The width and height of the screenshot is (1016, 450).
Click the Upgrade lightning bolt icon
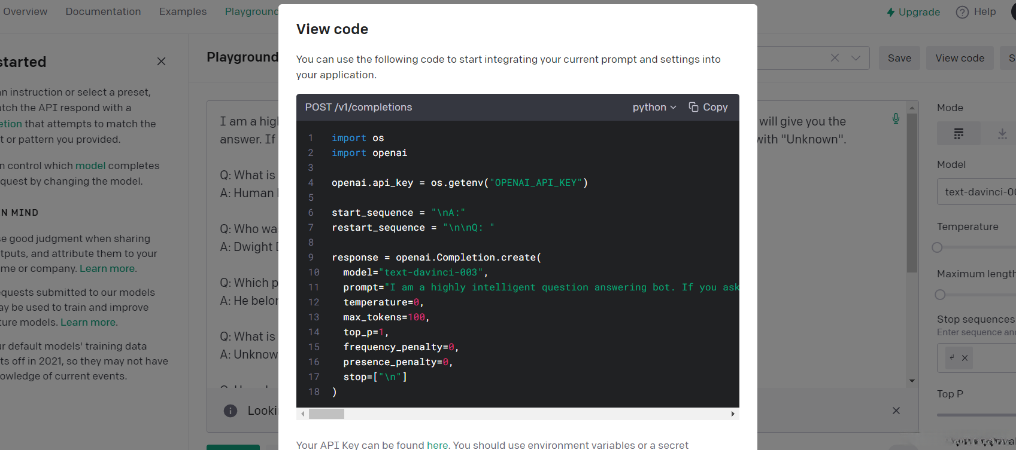891,12
